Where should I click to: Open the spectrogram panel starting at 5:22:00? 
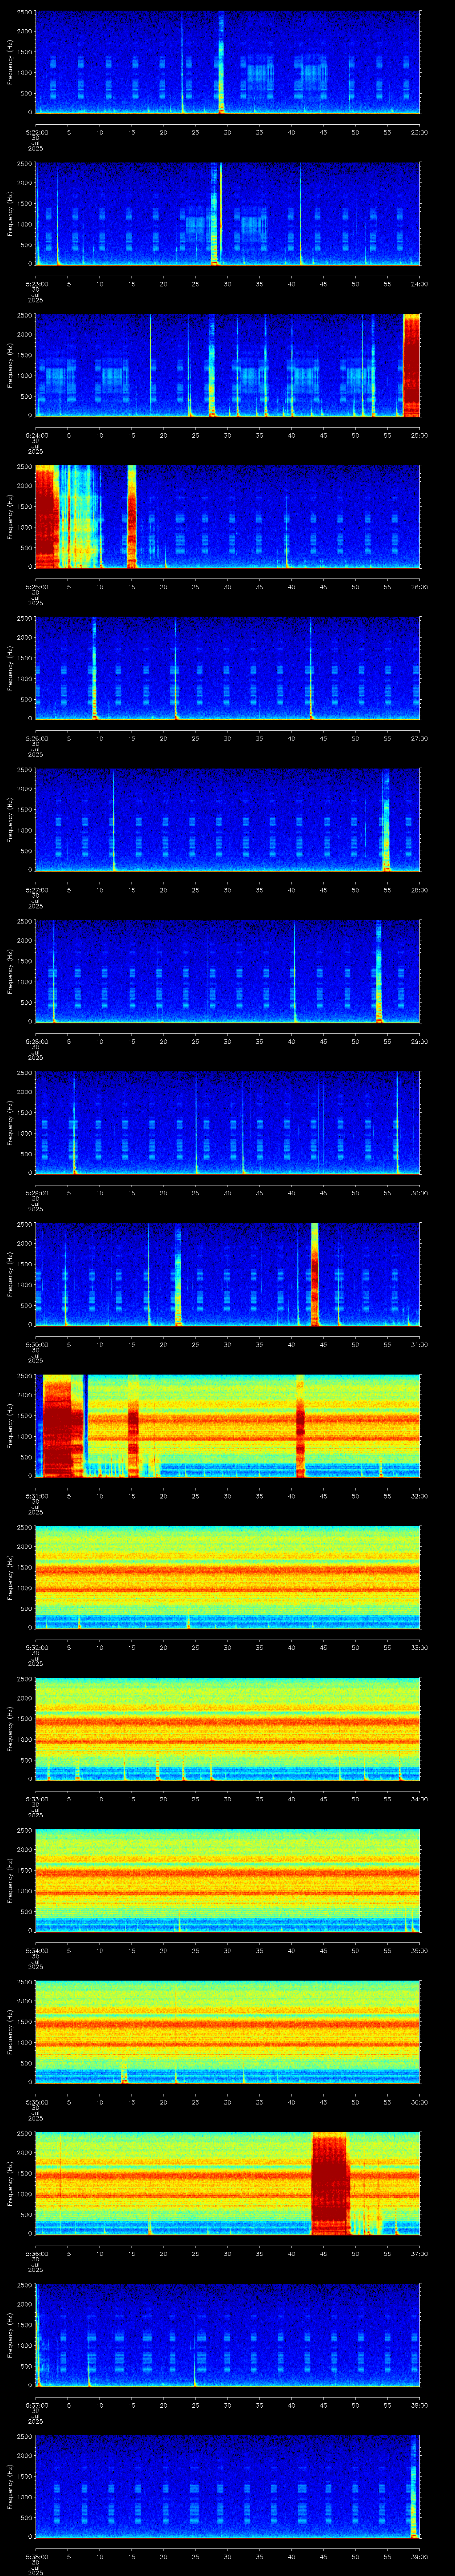[x=228, y=62]
